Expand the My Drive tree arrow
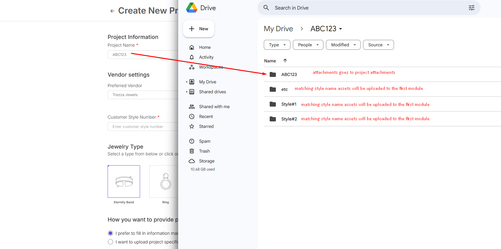Viewport: 501px width, 249px height. click(x=187, y=82)
